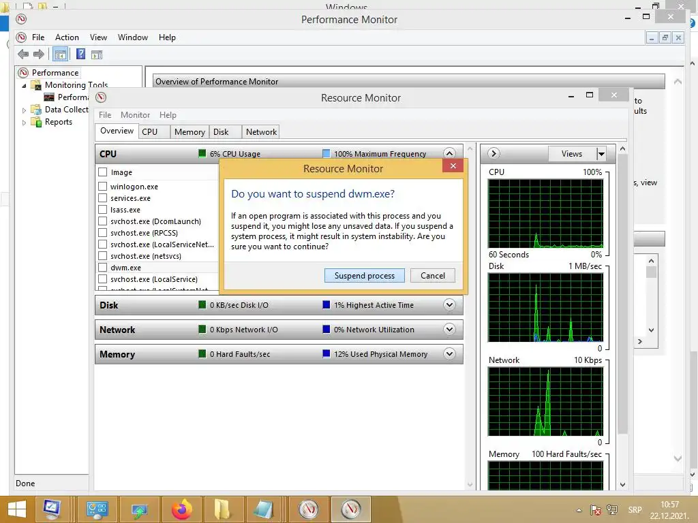Click Cancel in suspend dialog
698x523 pixels.
(433, 275)
